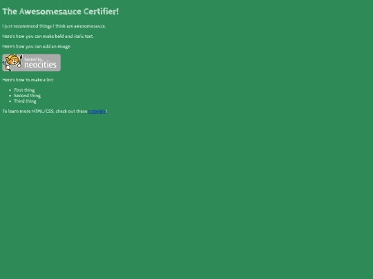Viewport: 373px width, 279px height.
Task: Click the heading 'The Awesomesauce Certifier!'
Action: click(x=60, y=12)
